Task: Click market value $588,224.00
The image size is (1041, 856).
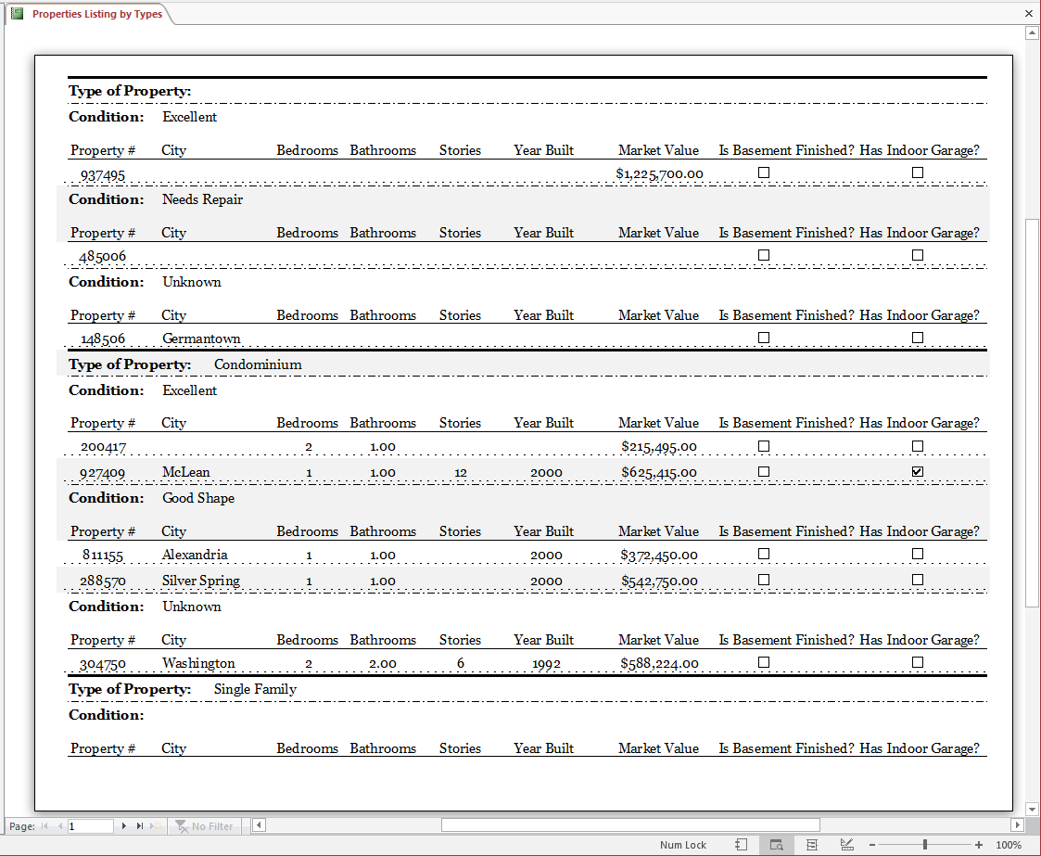Action: pyautogui.click(x=659, y=663)
